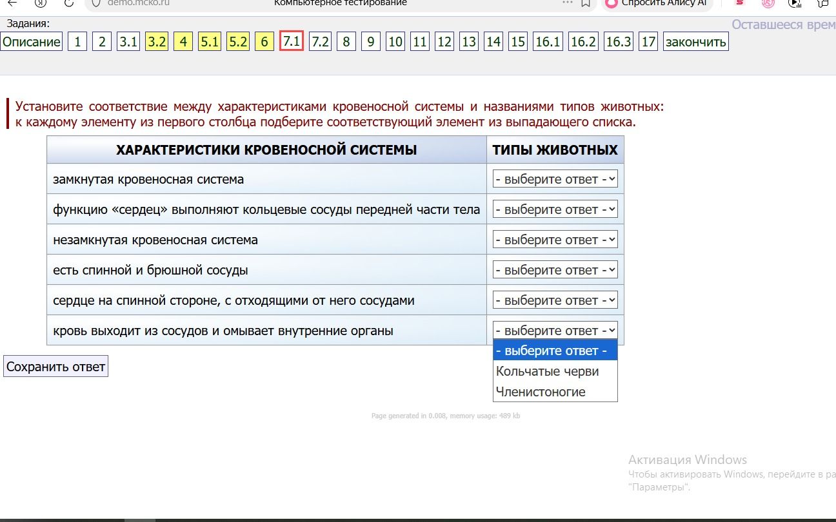Open task 10

[395, 43]
